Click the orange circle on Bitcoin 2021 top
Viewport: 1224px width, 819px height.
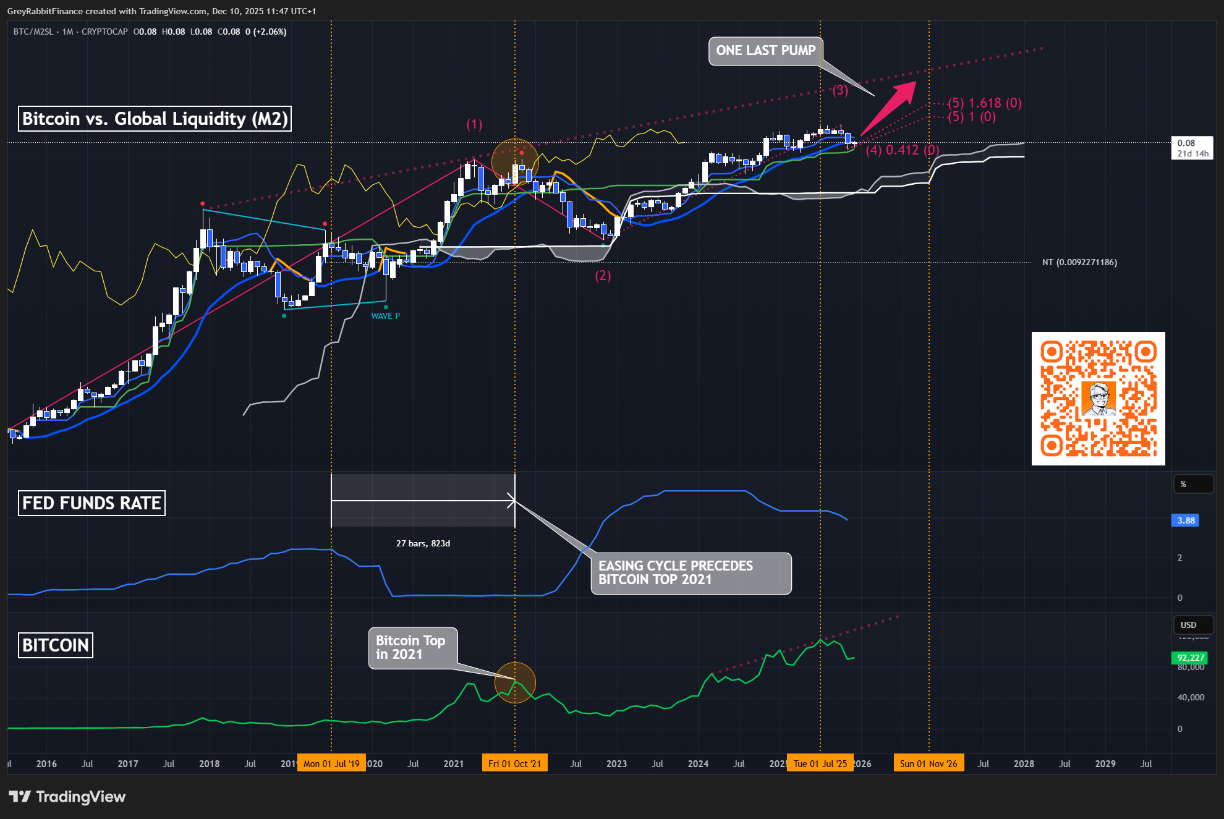515,682
